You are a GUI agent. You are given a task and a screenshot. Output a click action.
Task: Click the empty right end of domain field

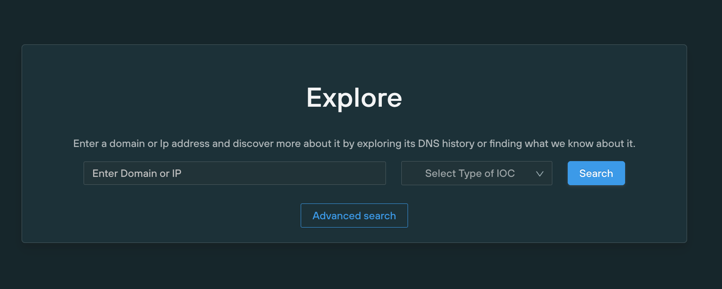point(354,173)
